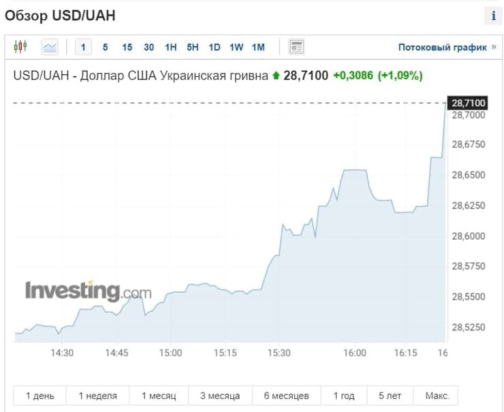Choose the 1D interval
Viewport: 504px width, 412px height.
click(215, 47)
